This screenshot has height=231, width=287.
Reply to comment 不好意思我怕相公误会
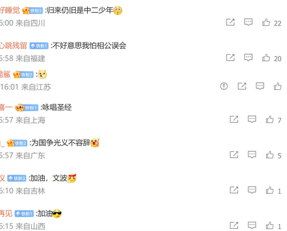[x=248, y=58]
